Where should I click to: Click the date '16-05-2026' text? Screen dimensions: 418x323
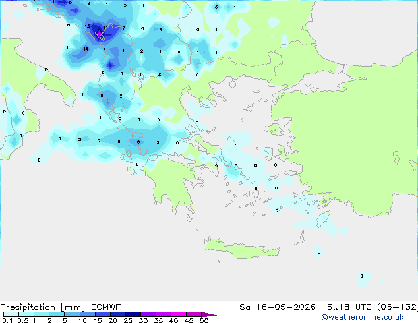tap(285, 307)
